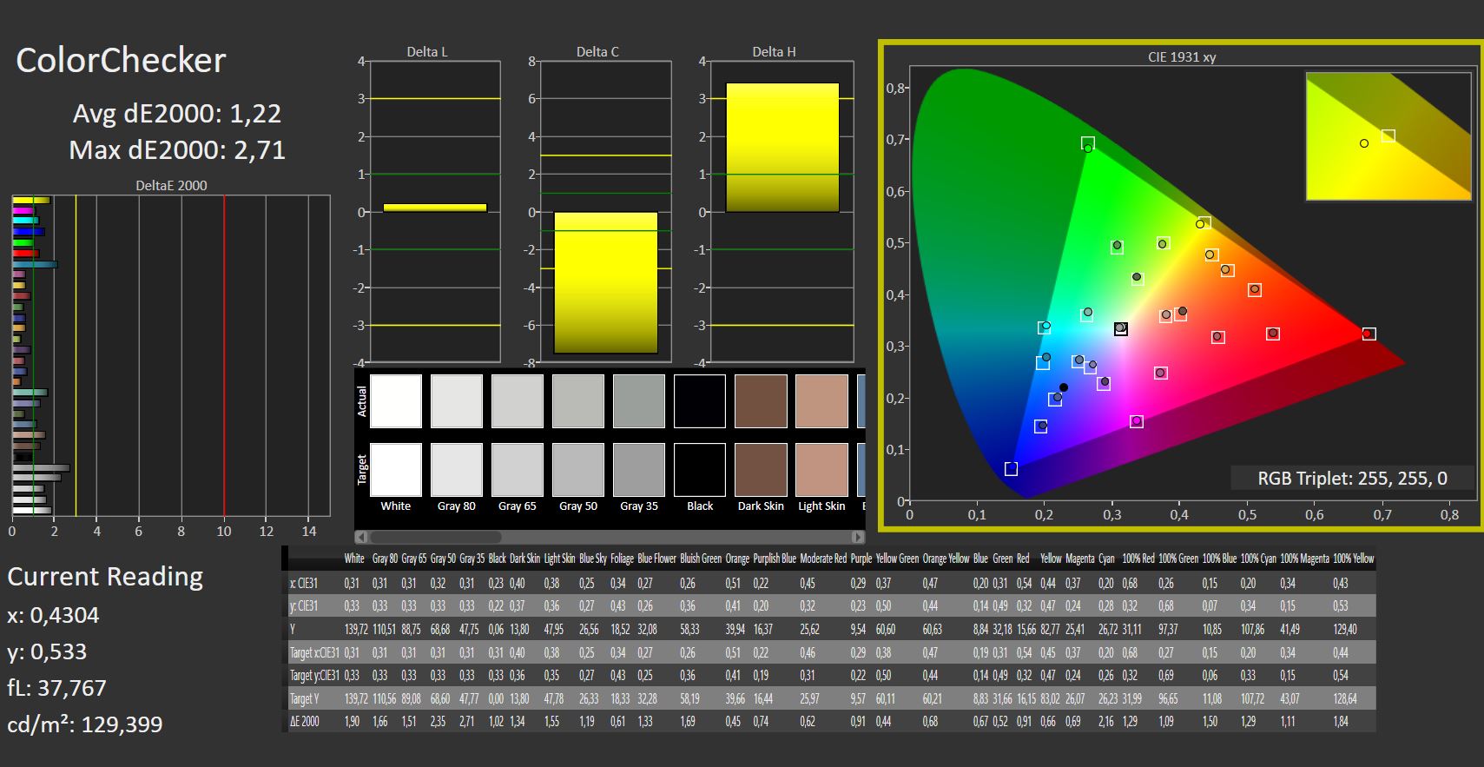Select the Actual White swatch
This screenshot has width=1484, height=767.
pyautogui.click(x=396, y=401)
